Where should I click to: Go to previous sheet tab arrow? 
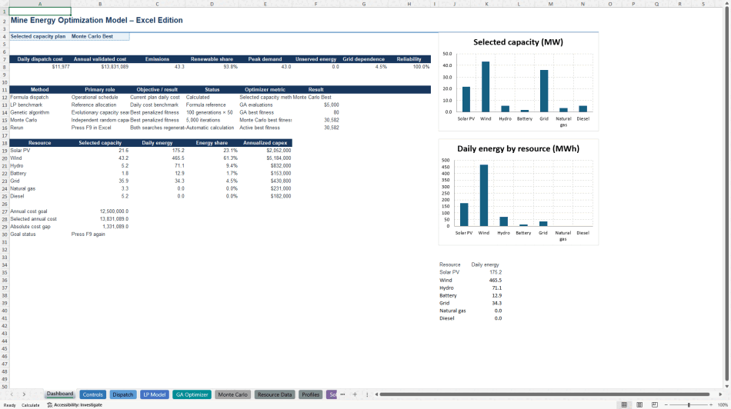click(12, 394)
